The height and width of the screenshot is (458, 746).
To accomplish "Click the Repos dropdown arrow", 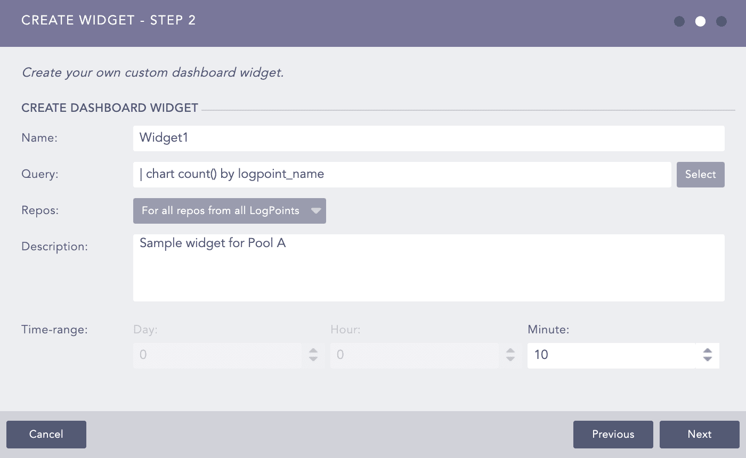I will point(316,211).
